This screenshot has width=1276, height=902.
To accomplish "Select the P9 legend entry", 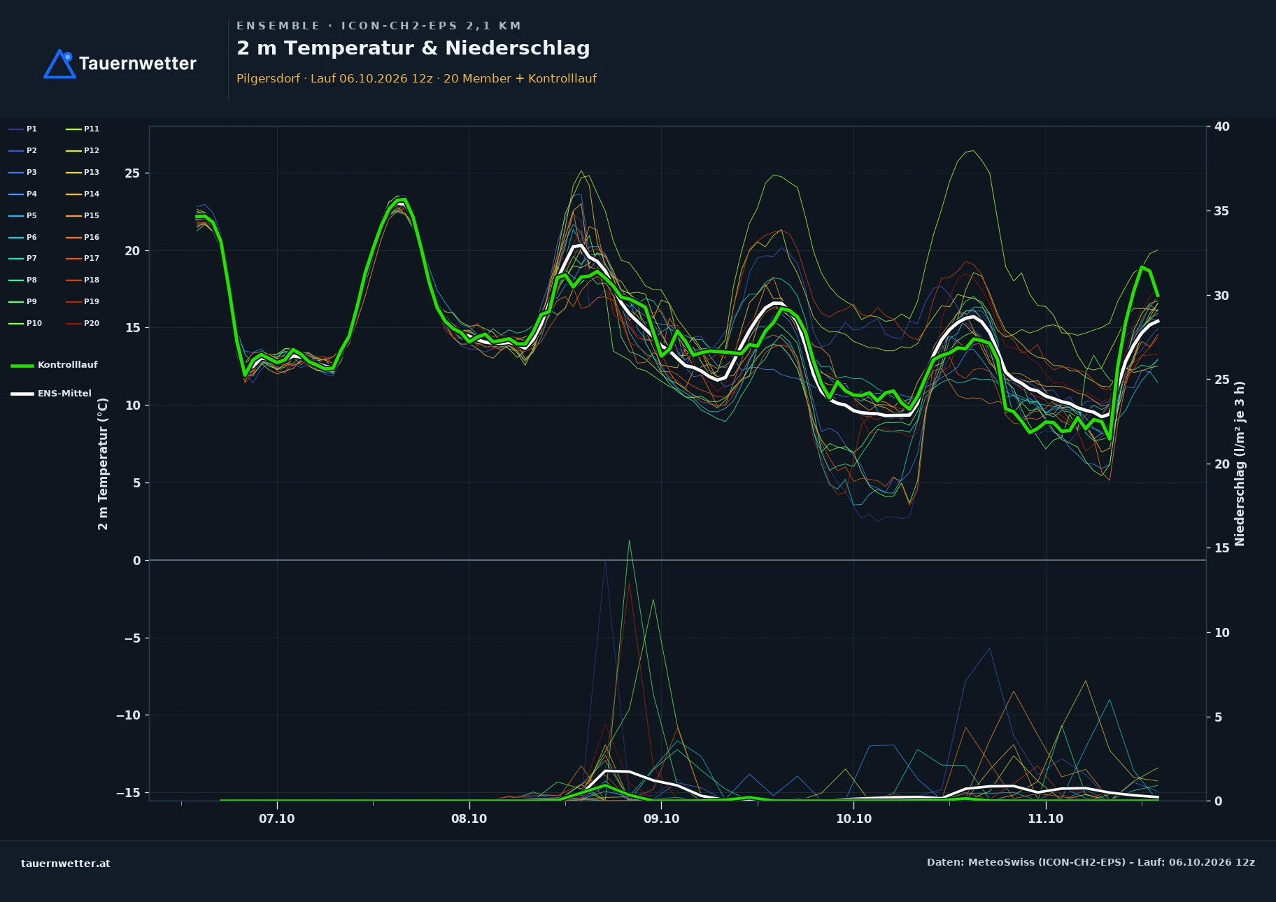I will (x=22, y=301).
